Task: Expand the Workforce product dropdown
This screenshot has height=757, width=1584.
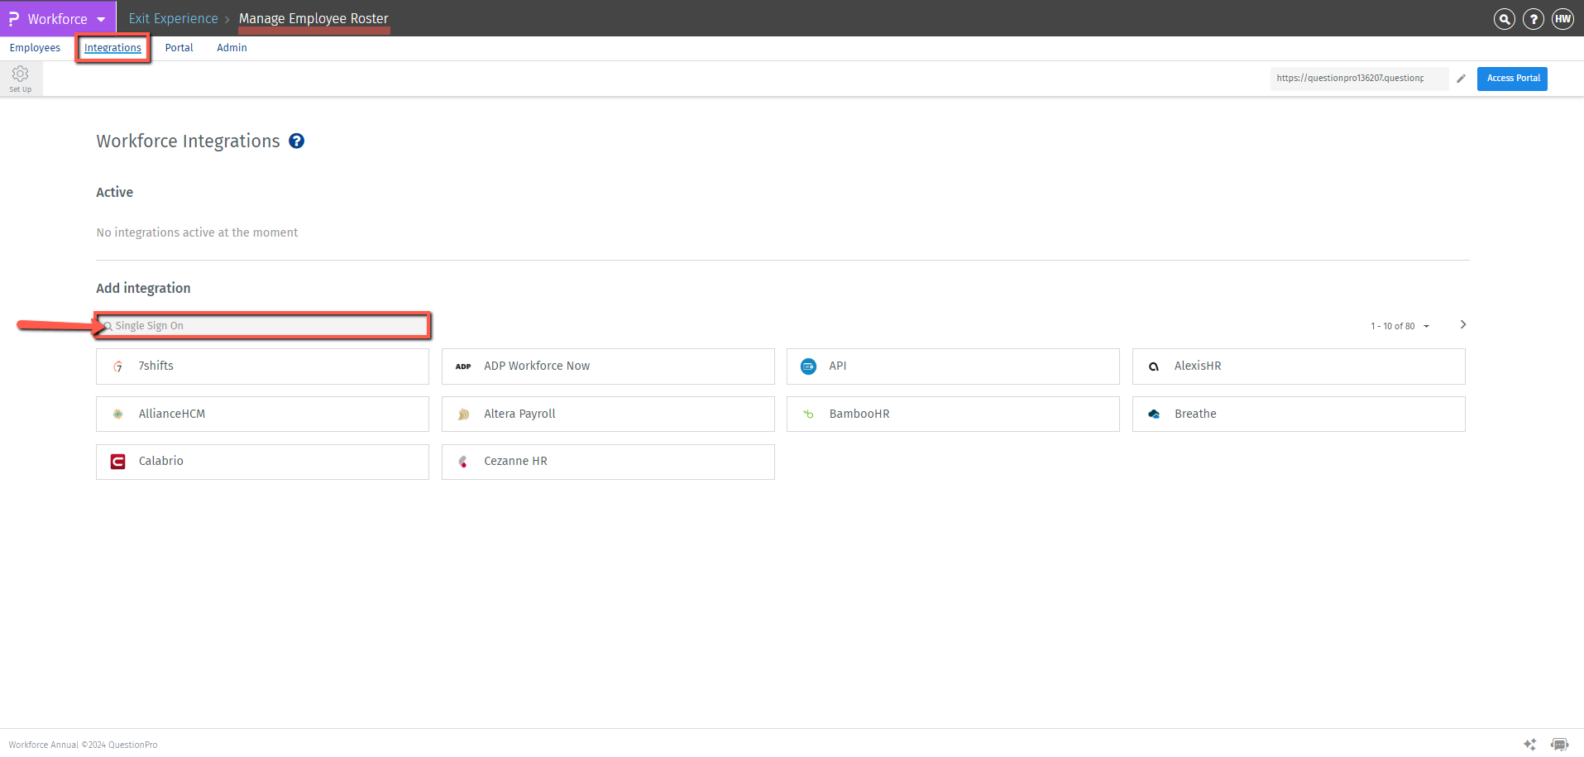Action: [101, 19]
